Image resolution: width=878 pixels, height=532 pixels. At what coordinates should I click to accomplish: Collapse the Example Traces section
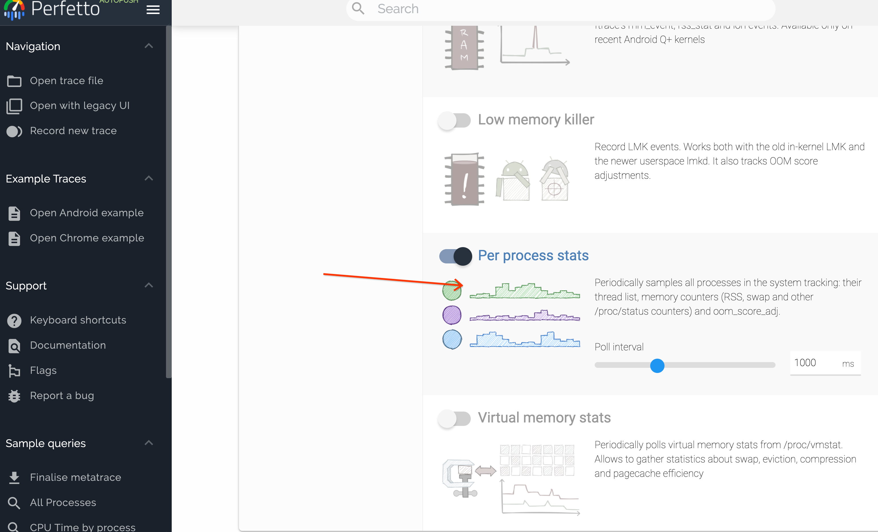pyautogui.click(x=149, y=178)
